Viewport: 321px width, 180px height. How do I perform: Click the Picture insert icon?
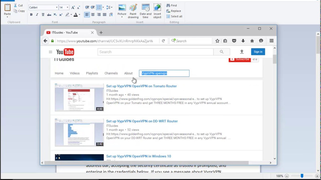[x=122, y=7]
